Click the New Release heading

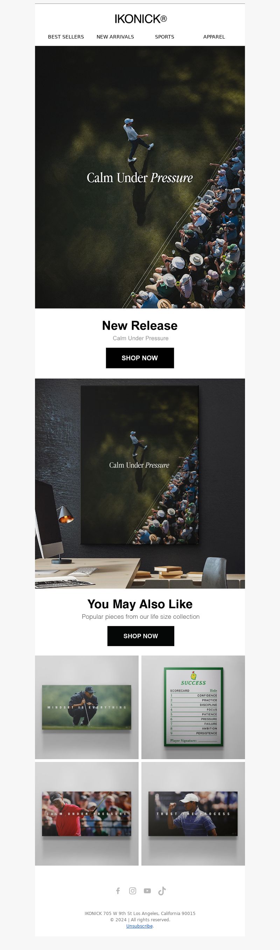tap(140, 325)
